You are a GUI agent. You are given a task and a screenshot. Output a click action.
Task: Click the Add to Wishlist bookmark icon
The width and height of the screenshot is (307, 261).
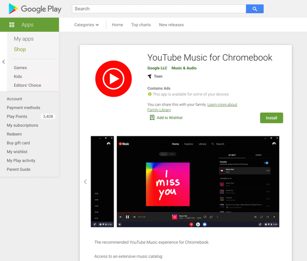pos(152,117)
